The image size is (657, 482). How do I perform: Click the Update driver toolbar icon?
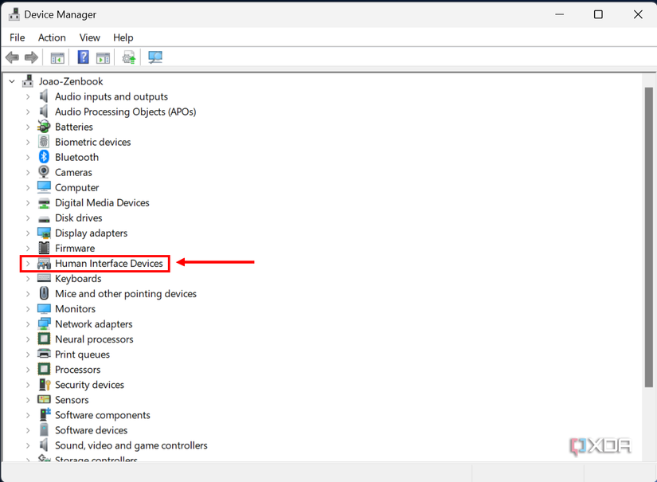[128, 57]
